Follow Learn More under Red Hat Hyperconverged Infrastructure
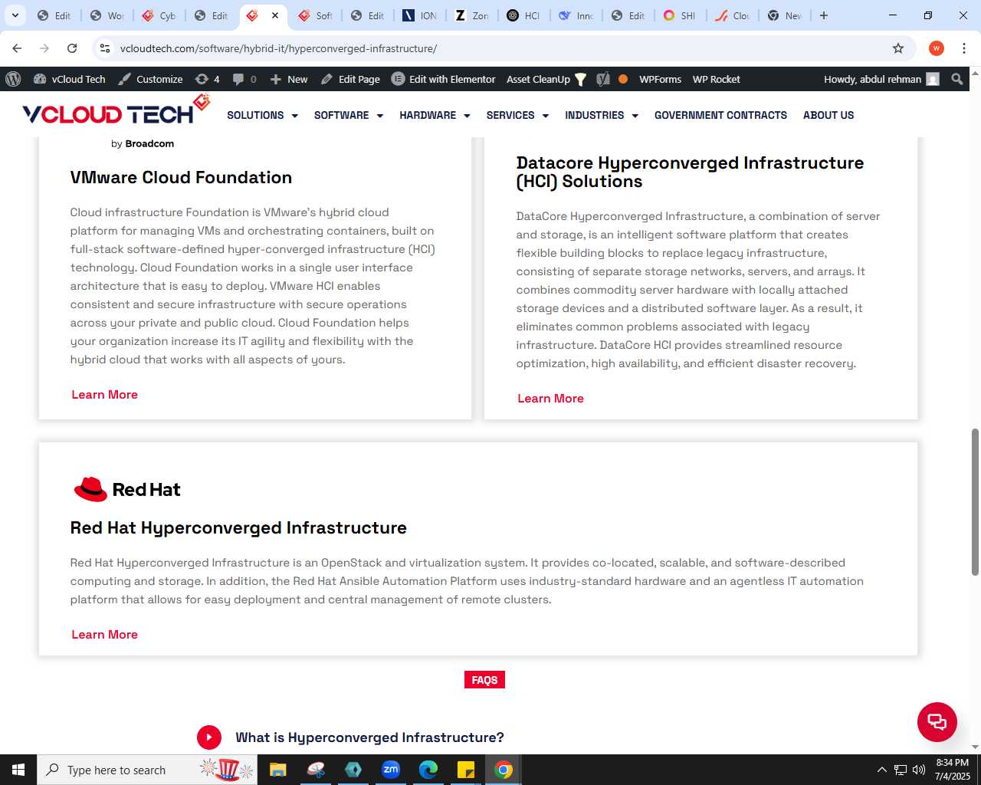The image size is (981, 785). click(x=104, y=635)
